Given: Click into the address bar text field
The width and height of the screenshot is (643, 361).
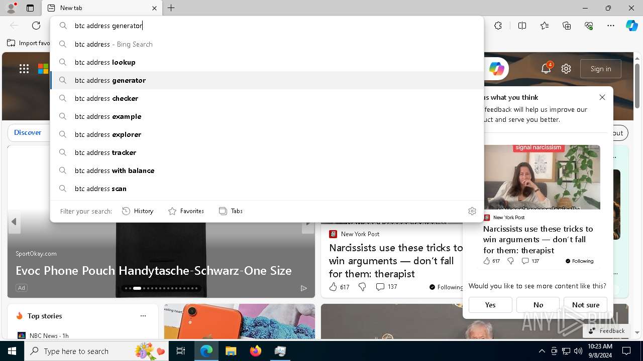Looking at the screenshot, I should tap(267, 26).
